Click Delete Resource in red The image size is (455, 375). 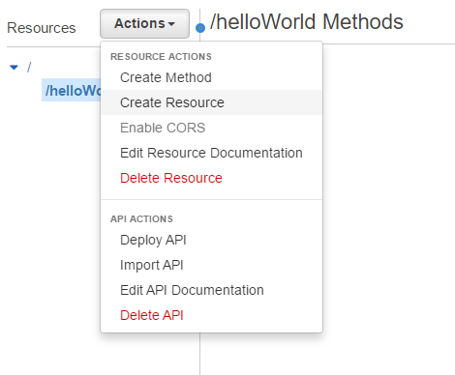pyautogui.click(x=211, y=178)
